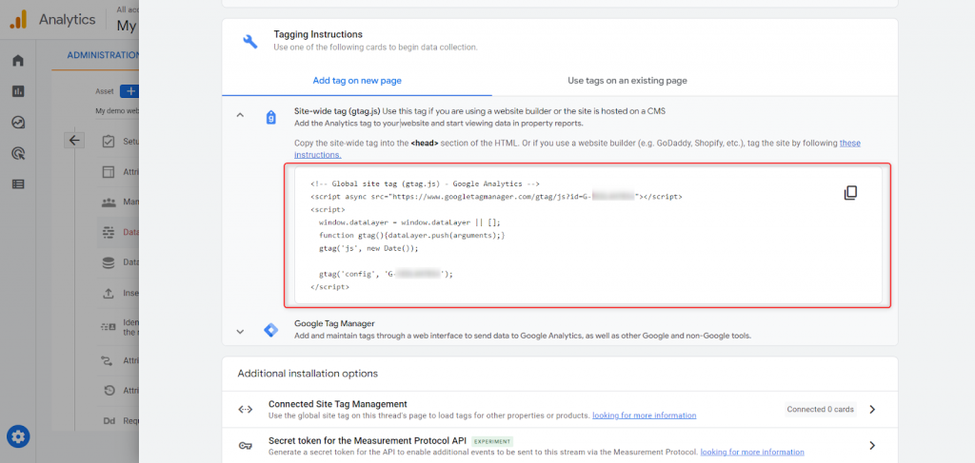This screenshot has width=975, height=463.
Task: Click the Tagging Instructions title
Action: pos(318,34)
